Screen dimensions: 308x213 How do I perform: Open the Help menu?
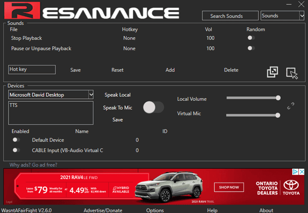(x=212, y=210)
